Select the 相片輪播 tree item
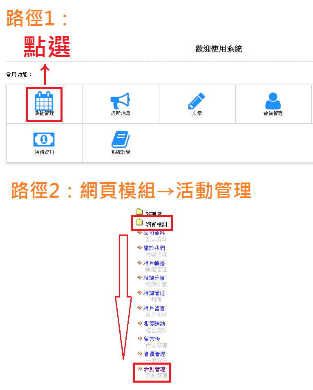The width and height of the screenshot is (313, 390). click(154, 263)
